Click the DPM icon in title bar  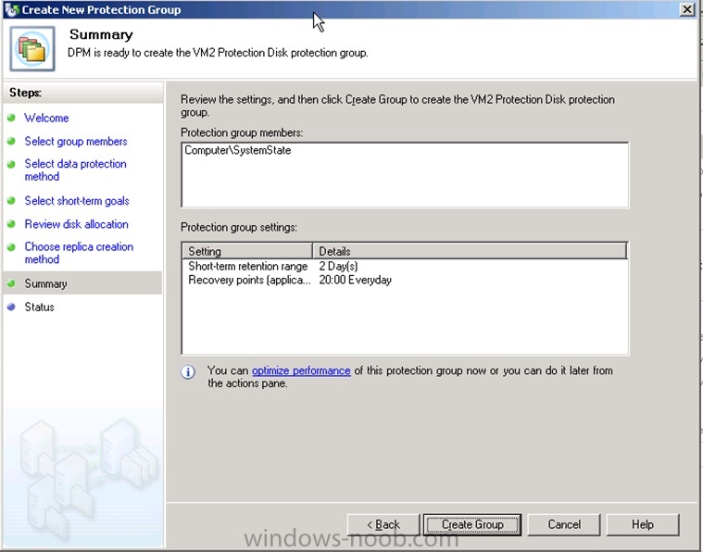(x=11, y=9)
